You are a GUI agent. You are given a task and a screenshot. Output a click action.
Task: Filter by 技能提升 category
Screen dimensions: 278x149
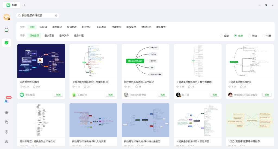pyautogui.click(x=116, y=27)
